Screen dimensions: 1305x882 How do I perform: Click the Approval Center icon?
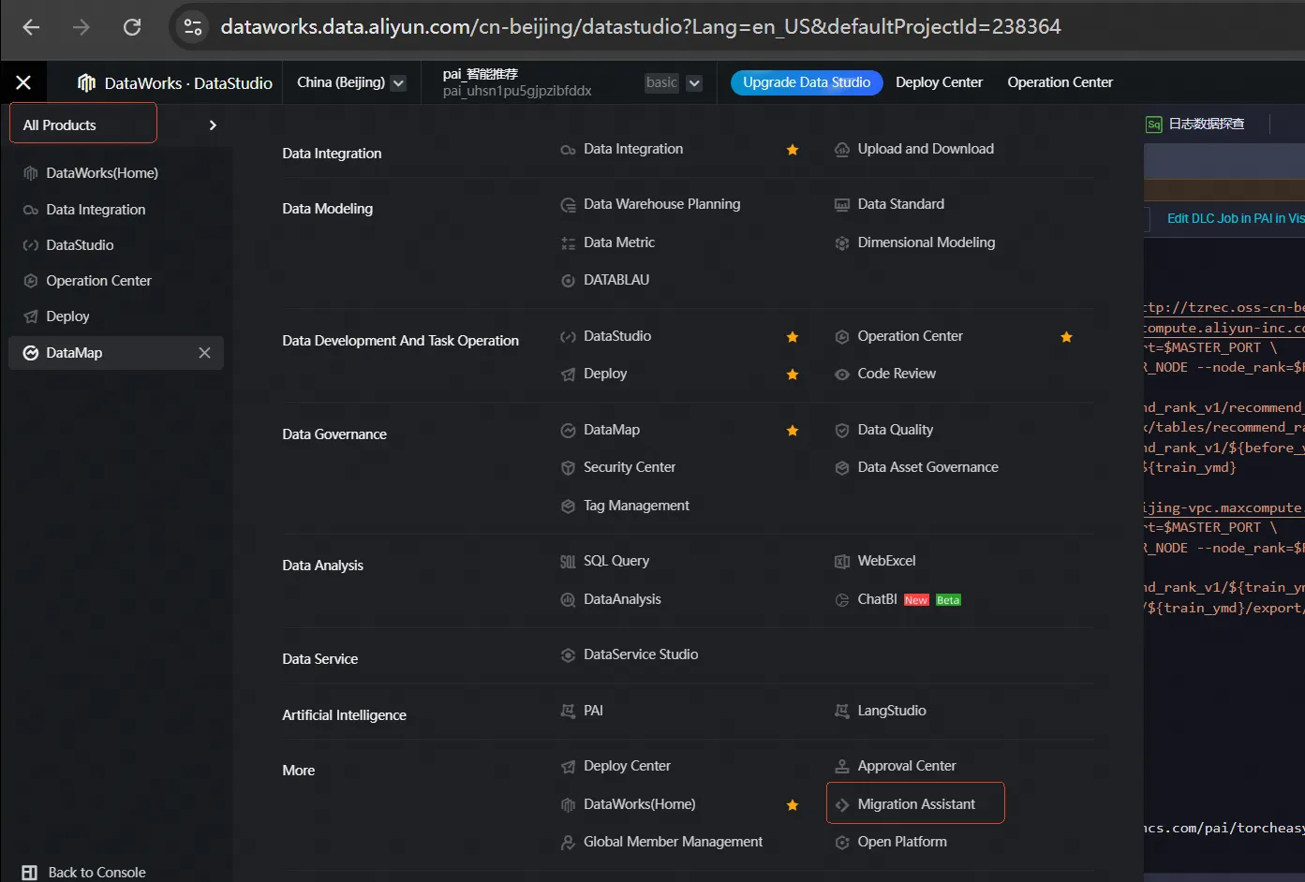pos(842,767)
